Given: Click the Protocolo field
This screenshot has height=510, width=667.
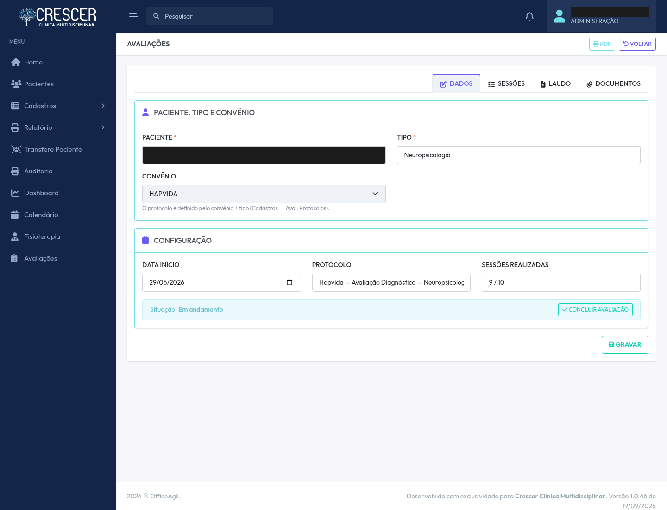Looking at the screenshot, I should click(391, 282).
